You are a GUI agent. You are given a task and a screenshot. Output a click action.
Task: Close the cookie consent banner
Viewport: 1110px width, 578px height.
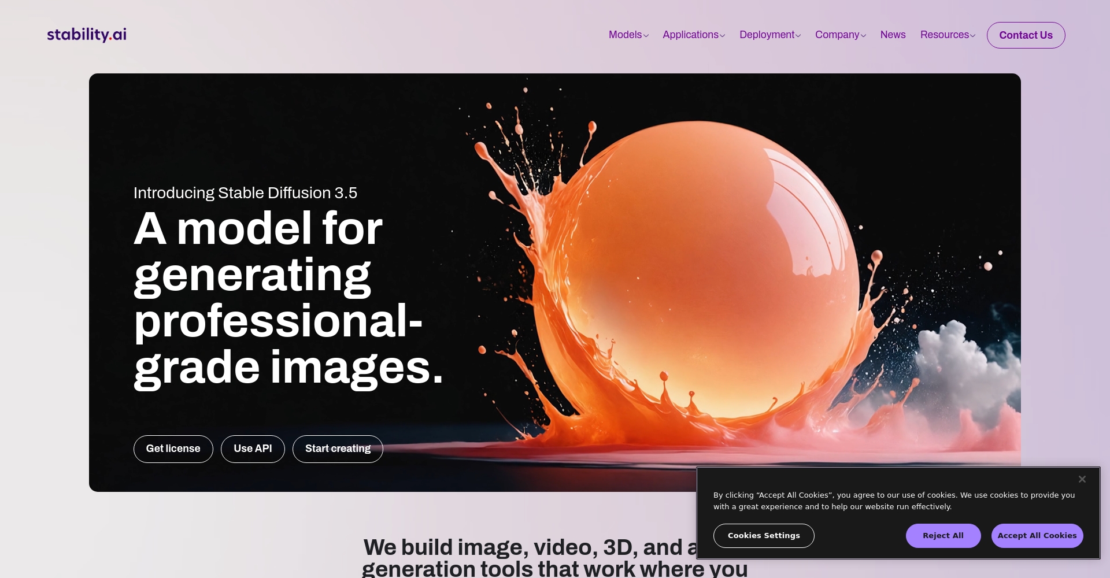point(1082,479)
